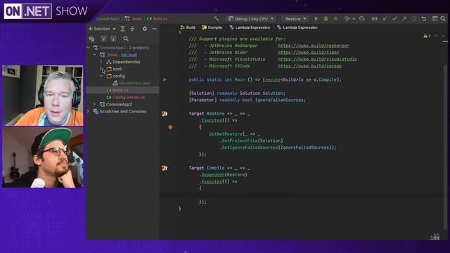
Task: Click Git push arrow icon
Action: pos(404,19)
